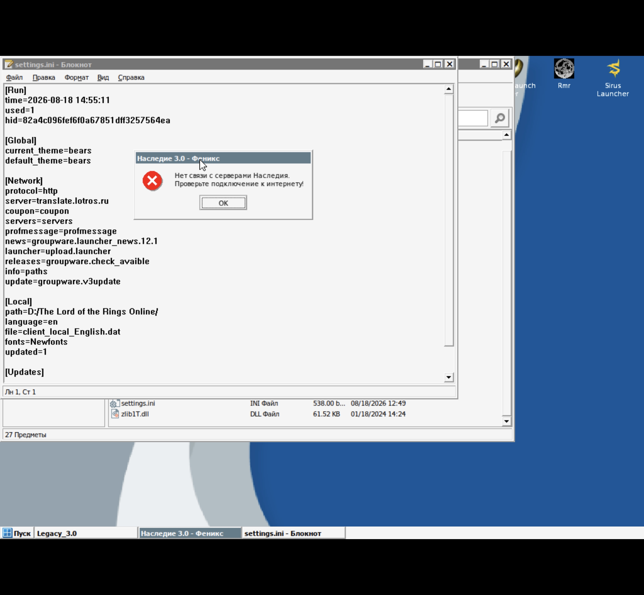Click the file manager scrollbar up arrow
The height and width of the screenshot is (595, 644).
click(506, 135)
